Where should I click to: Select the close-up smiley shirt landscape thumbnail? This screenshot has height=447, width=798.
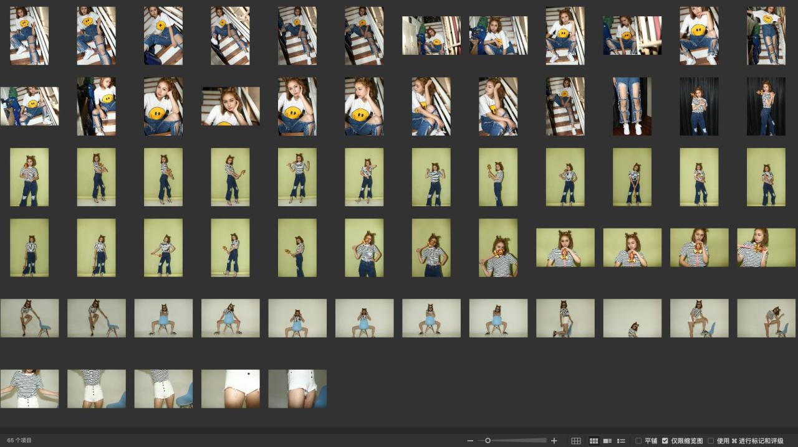pyautogui.click(x=231, y=106)
